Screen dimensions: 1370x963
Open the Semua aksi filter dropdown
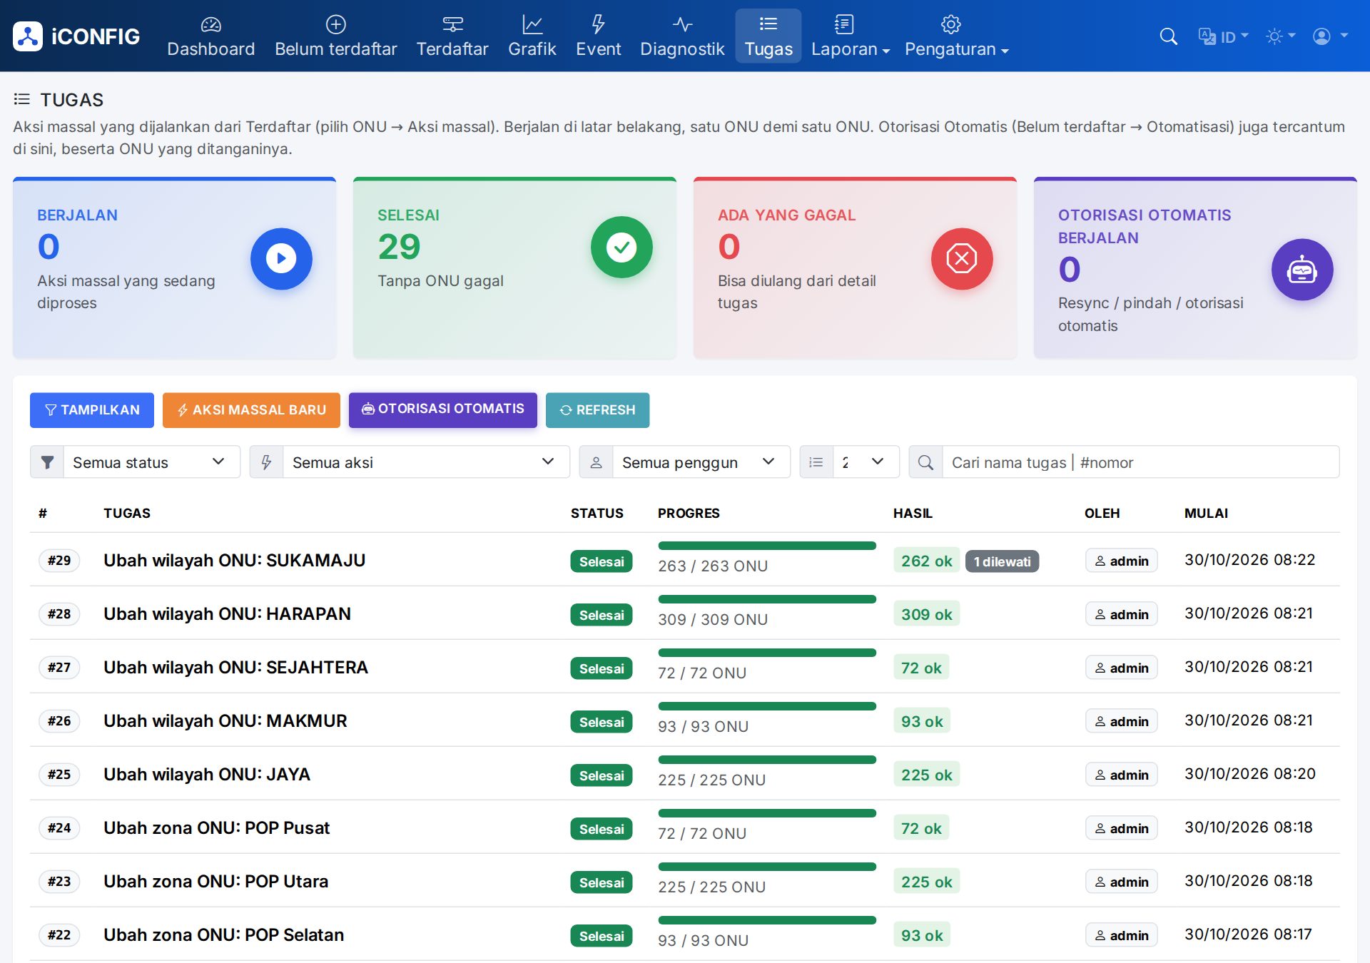click(426, 462)
